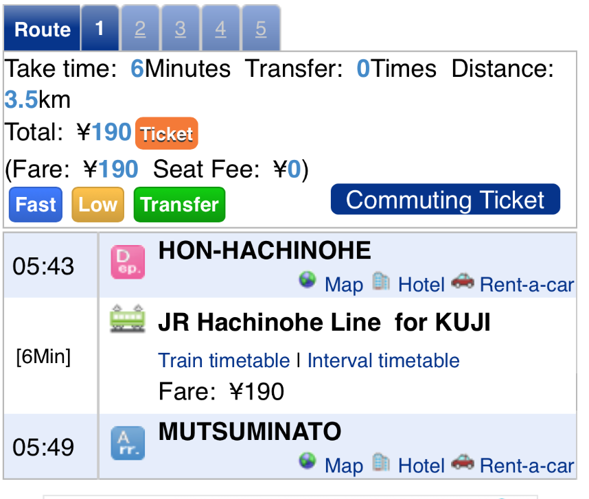The height and width of the screenshot is (499, 589).
Task: Open the Interval timetable link
Action: [x=383, y=361]
